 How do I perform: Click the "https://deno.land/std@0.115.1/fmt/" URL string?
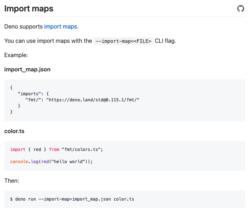[93, 100]
